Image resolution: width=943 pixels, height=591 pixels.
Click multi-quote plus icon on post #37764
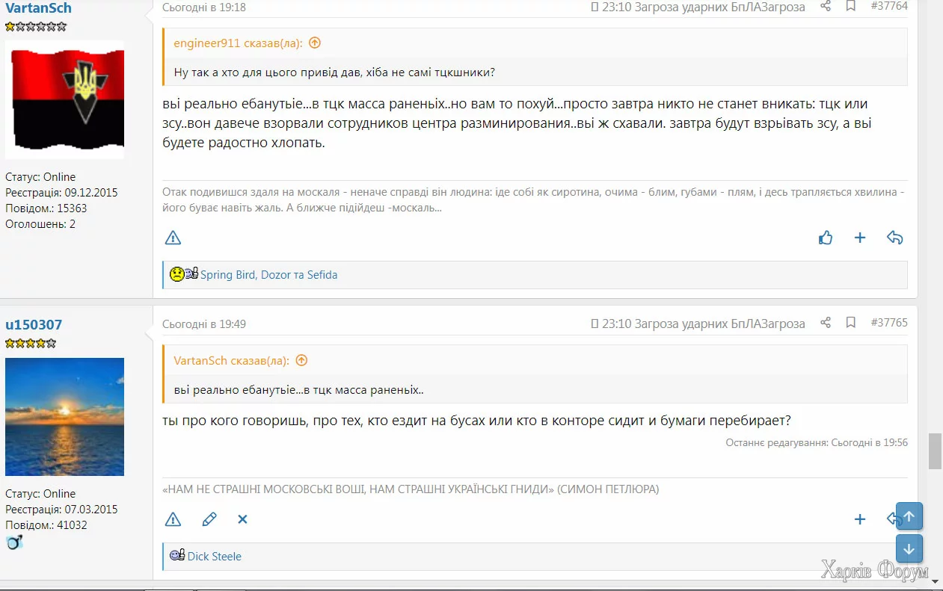pyautogui.click(x=860, y=238)
